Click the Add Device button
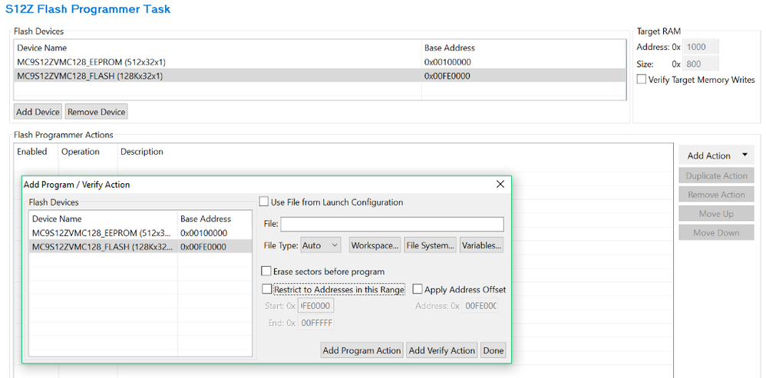Viewport: 766px width, 378px height. click(x=38, y=112)
